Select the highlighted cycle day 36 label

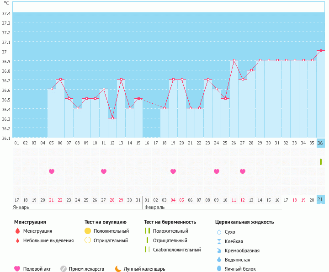(320, 143)
